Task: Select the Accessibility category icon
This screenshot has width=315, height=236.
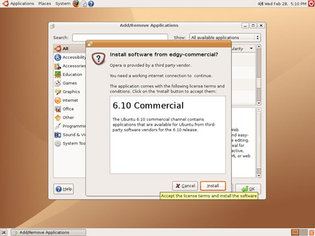Action: click(58, 57)
